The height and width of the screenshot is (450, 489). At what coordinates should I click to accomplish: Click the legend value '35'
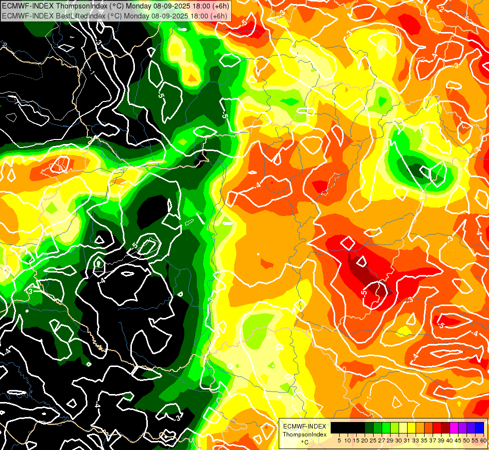point(424,440)
